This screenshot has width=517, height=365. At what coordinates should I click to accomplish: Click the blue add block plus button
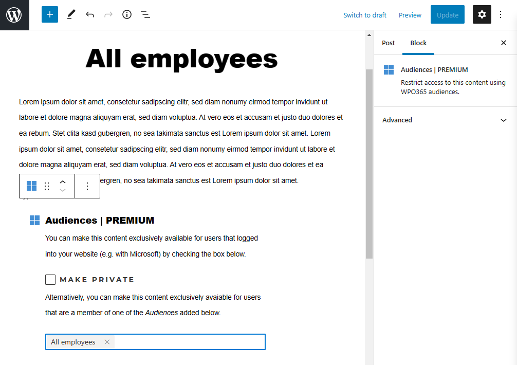pos(50,14)
